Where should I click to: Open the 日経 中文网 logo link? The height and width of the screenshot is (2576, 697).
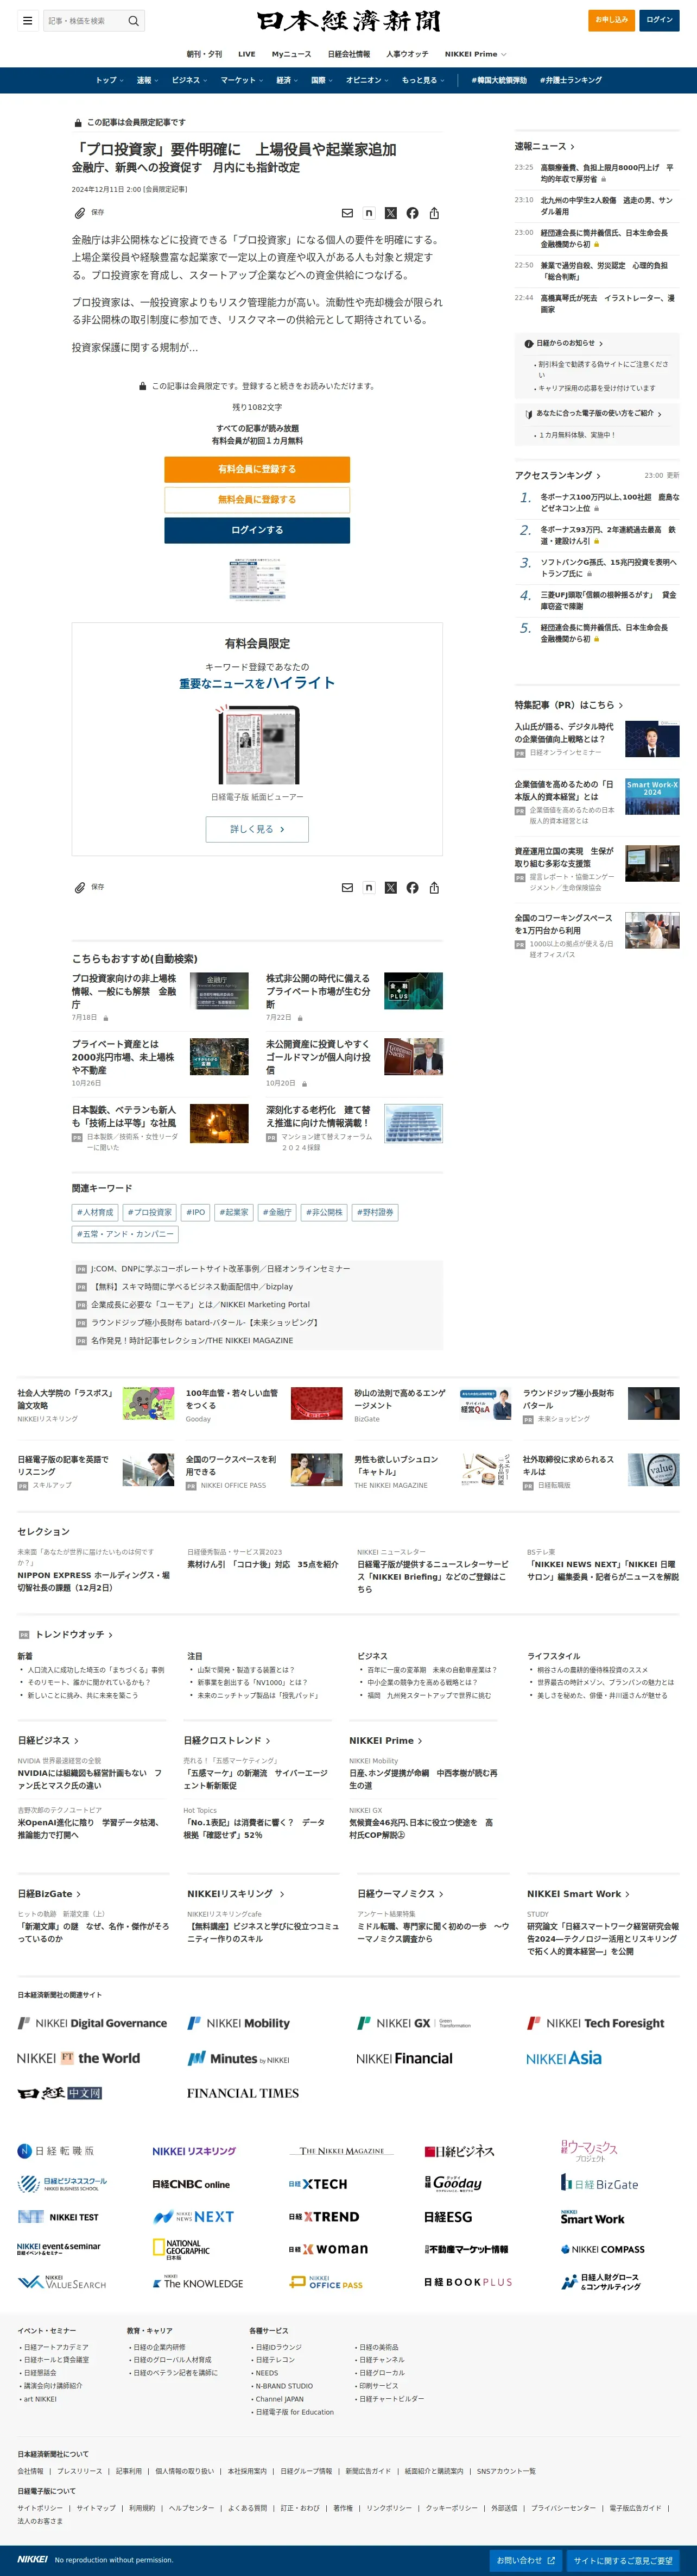60,2093
